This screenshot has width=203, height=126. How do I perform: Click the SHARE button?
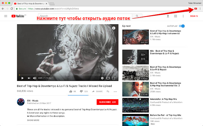pos(97,91)
